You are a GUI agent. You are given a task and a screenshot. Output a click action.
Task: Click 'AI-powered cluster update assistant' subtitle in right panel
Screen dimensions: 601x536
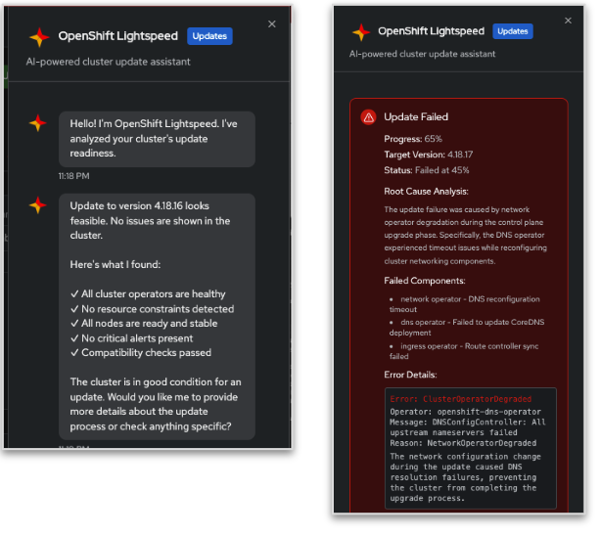tap(422, 54)
